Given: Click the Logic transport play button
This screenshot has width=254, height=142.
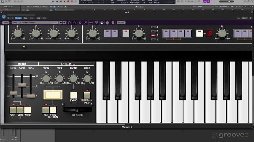Looking at the screenshot, I should tap(64, 1).
